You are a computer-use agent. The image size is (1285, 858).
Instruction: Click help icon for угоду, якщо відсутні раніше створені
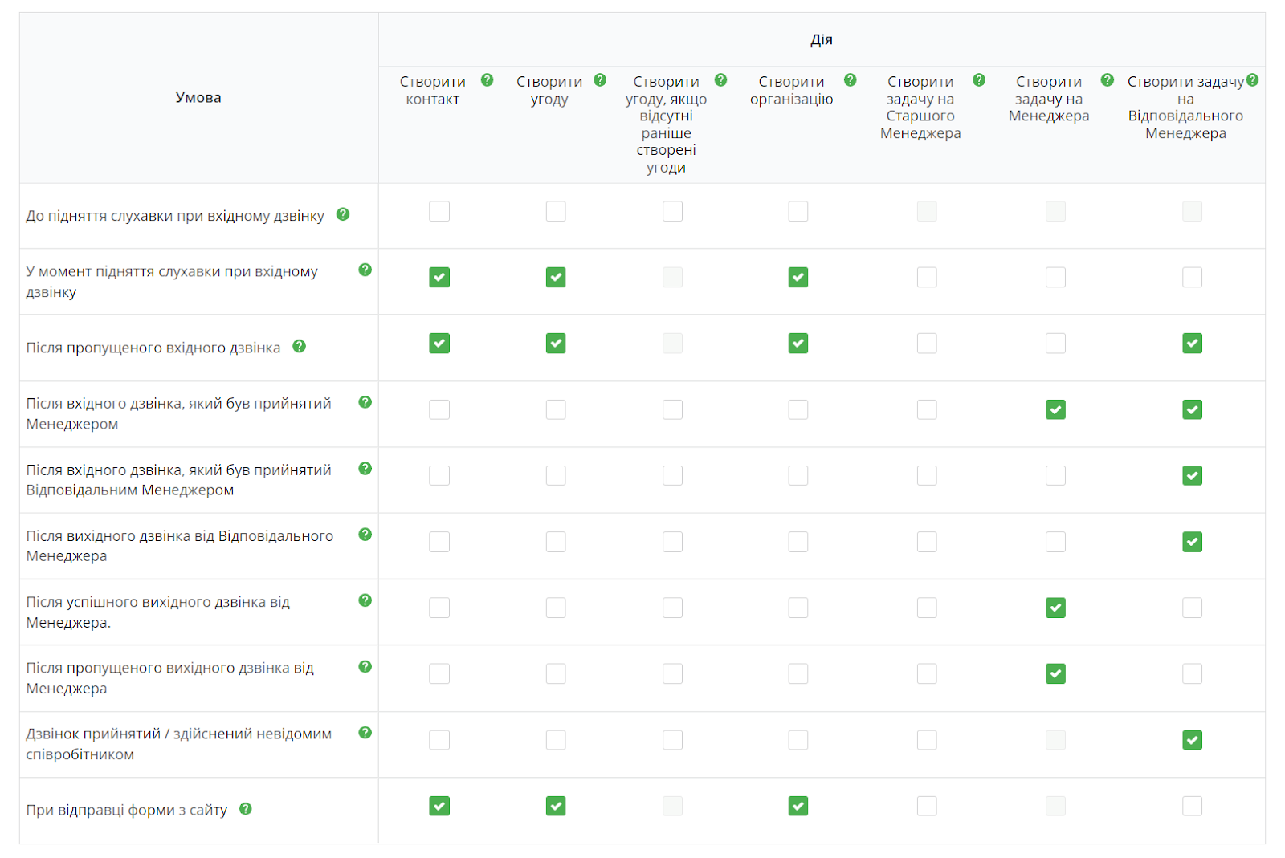(720, 80)
